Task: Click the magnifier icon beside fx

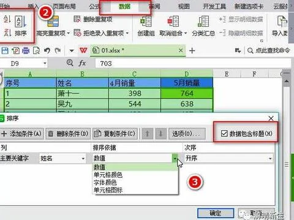Action: pos(70,63)
